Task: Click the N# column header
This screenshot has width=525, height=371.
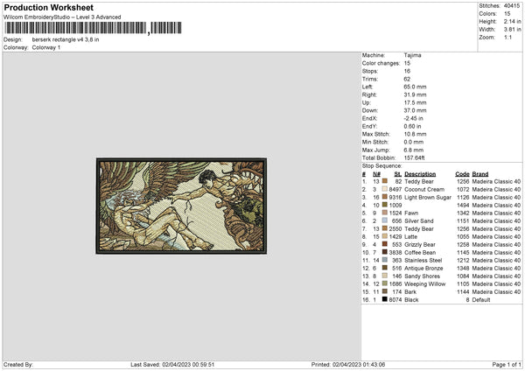Action: [376, 174]
